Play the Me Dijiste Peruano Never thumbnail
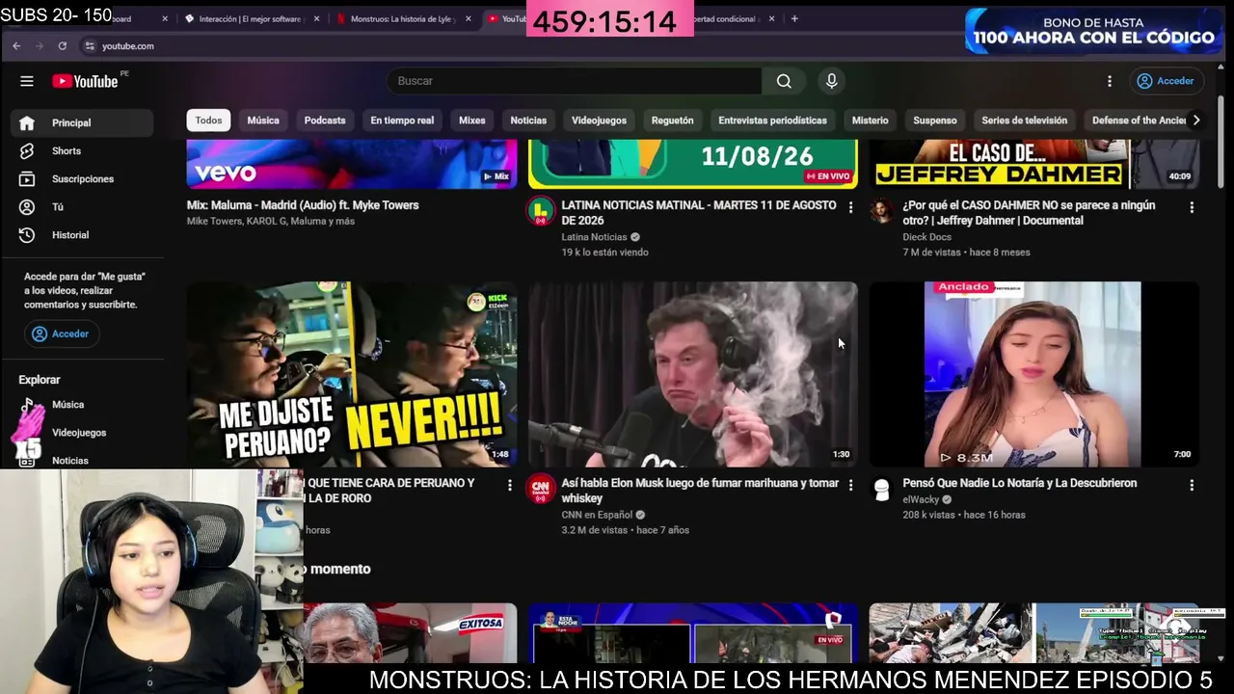The width and height of the screenshot is (1234, 694). [x=352, y=374]
